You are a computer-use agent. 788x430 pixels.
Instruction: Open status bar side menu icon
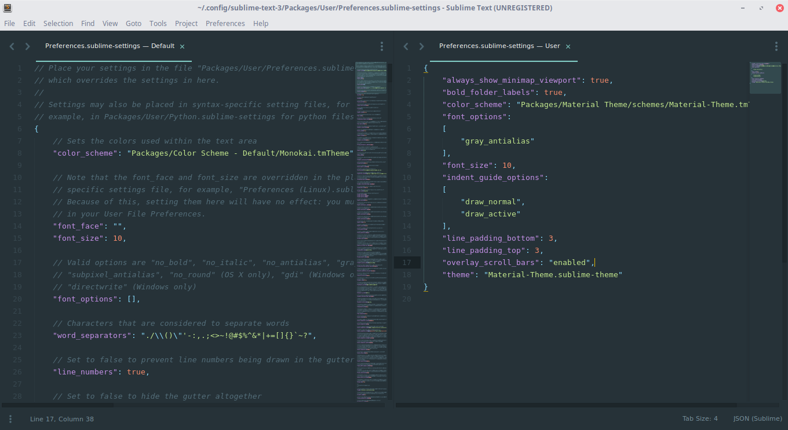[10, 418]
